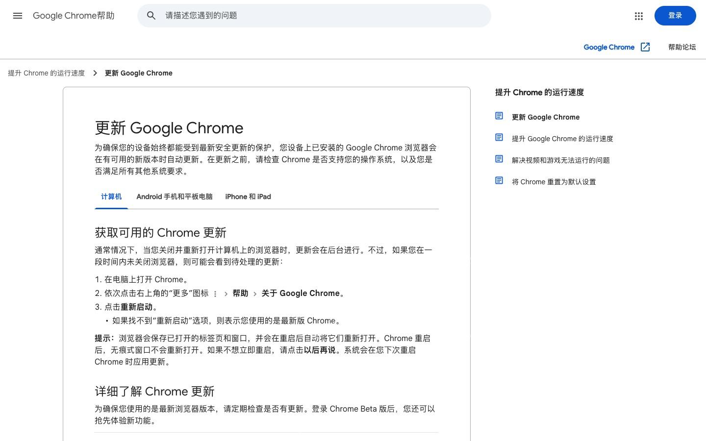Click step 1 在电脑上打开 Chrome

pos(146,280)
